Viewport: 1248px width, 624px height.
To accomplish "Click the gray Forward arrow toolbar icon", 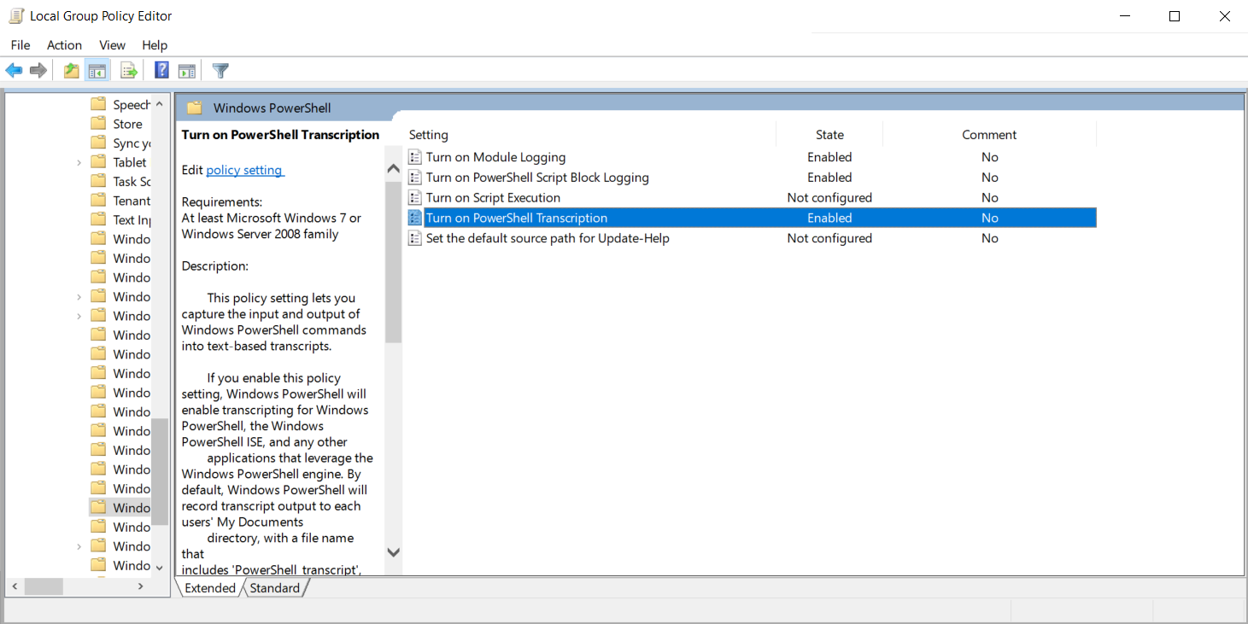I will (38, 71).
